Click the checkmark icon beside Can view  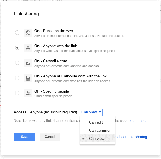pyautogui.click(x=84, y=138)
